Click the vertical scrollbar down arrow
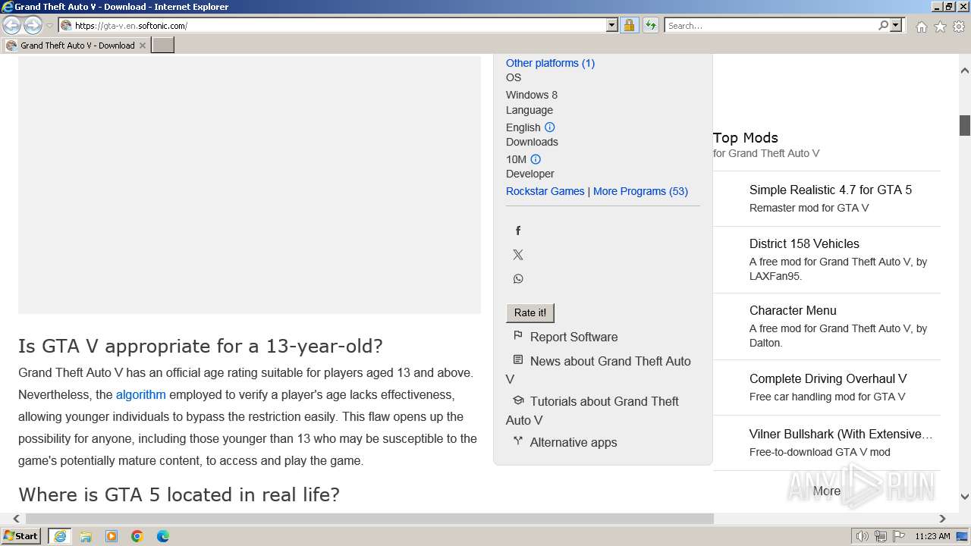 965,497
